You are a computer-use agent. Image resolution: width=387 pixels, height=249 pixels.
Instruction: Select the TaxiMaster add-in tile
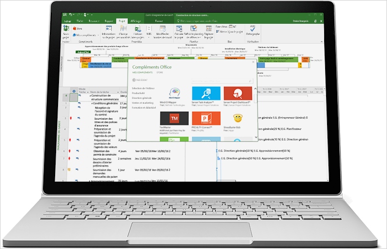point(174,118)
